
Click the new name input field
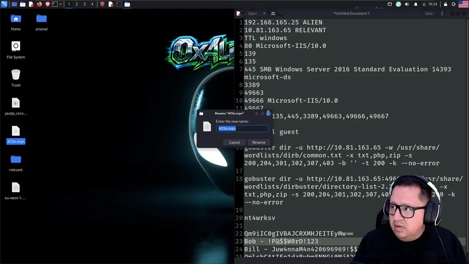tap(243, 128)
